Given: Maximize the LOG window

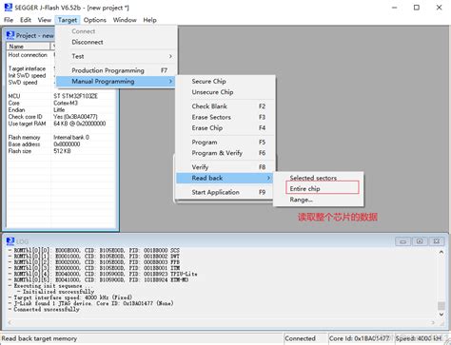Looking at the screenshot, I should (x=420, y=241).
